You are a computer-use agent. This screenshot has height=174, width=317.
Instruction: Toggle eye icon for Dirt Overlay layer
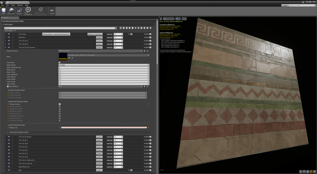[x=9, y=33]
